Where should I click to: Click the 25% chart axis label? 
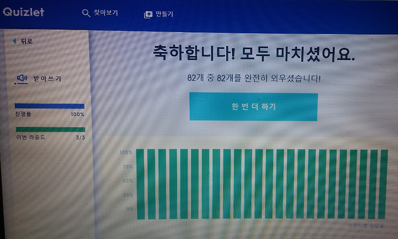(128, 195)
